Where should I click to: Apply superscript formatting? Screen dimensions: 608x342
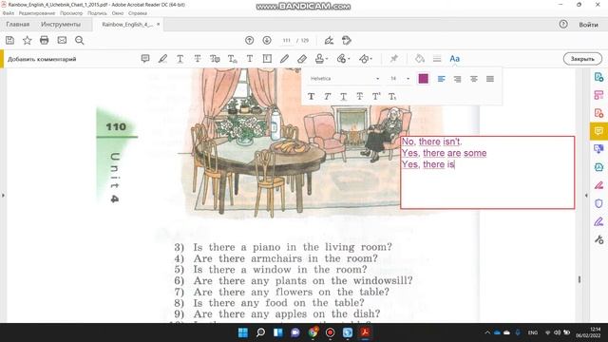pos(376,96)
